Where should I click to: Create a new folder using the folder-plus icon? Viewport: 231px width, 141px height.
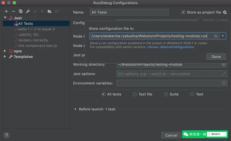[49, 11]
